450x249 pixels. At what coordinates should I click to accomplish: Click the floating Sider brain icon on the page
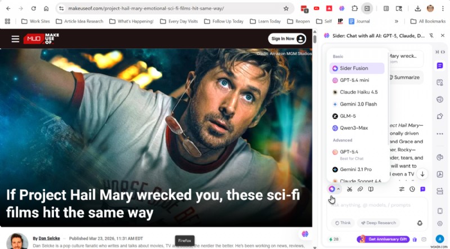tap(305, 234)
